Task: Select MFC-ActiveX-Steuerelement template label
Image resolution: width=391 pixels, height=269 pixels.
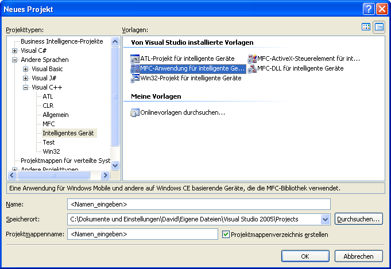Action: click(x=309, y=59)
